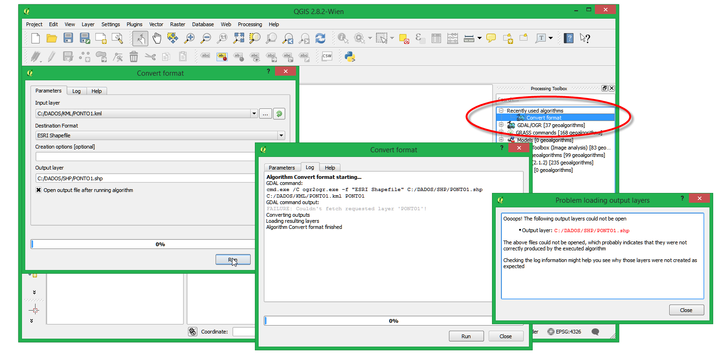Click the Help Contents book icon
Image resolution: width=716 pixels, height=355 pixels.
(x=569, y=38)
